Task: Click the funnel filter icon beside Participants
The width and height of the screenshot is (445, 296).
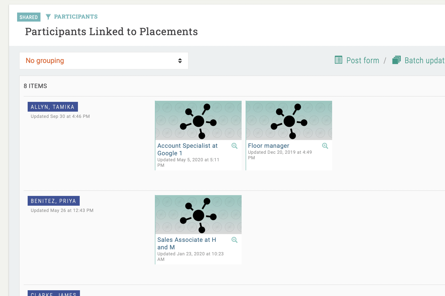Action: tap(48, 17)
